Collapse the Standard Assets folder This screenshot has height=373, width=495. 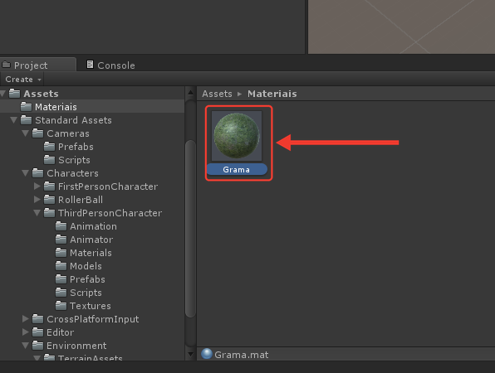click(13, 120)
